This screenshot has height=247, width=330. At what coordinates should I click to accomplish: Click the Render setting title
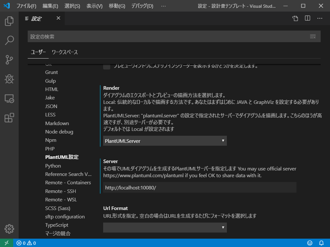[111, 88]
